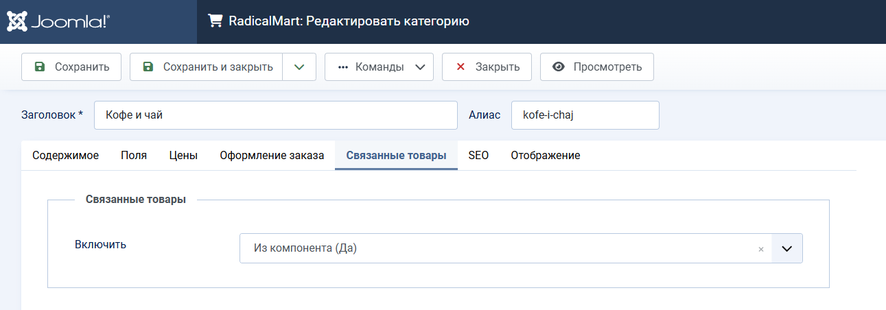
Task: Open the Включить dropdown arrow
Action: point(787,249)
